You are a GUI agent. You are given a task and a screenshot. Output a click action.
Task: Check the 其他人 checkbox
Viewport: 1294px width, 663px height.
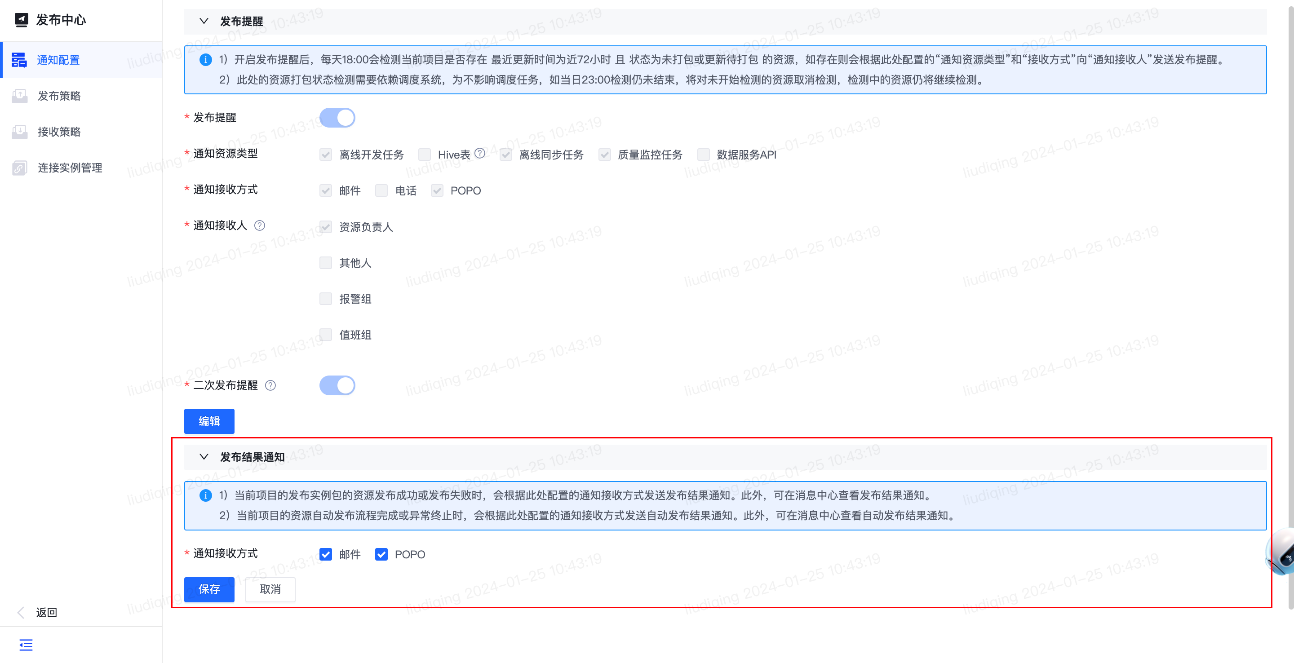pyautogui.click(x=325, y=263)
